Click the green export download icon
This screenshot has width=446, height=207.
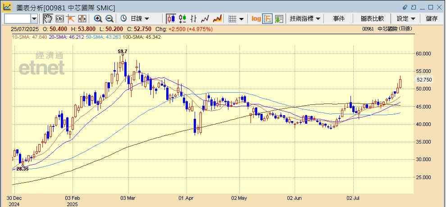(x=279, y=19)
